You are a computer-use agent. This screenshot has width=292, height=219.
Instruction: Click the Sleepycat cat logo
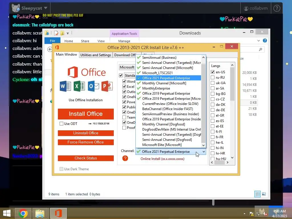coord(16,8)
